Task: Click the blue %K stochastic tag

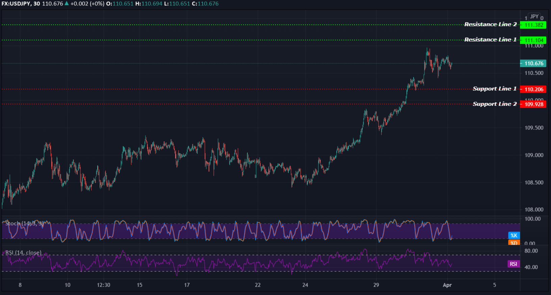Action: 514,236
